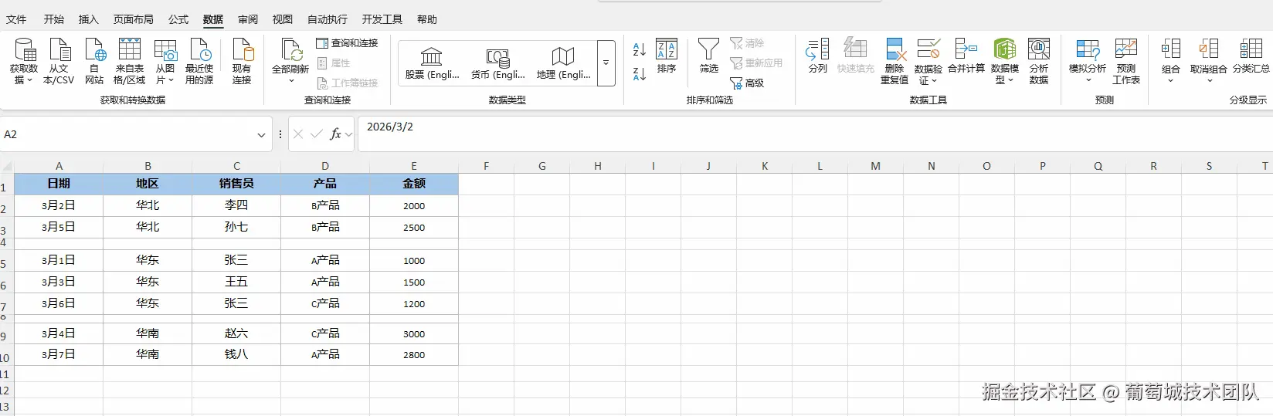Import data from 从文本/CSV
This screenshot has height=416, width=1273.
[x=59, y=61]
